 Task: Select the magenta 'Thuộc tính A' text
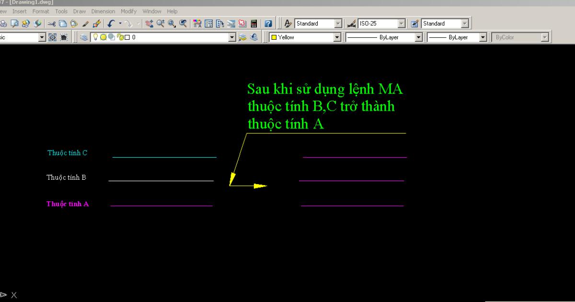pos(68,204)
